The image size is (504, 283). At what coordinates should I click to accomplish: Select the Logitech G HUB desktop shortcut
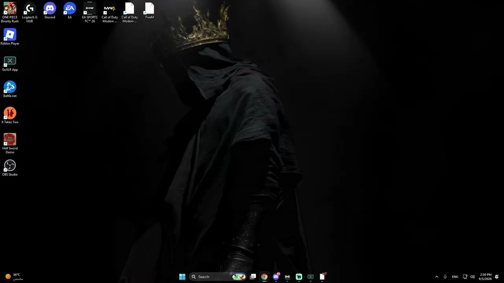(x=30, y=13)
